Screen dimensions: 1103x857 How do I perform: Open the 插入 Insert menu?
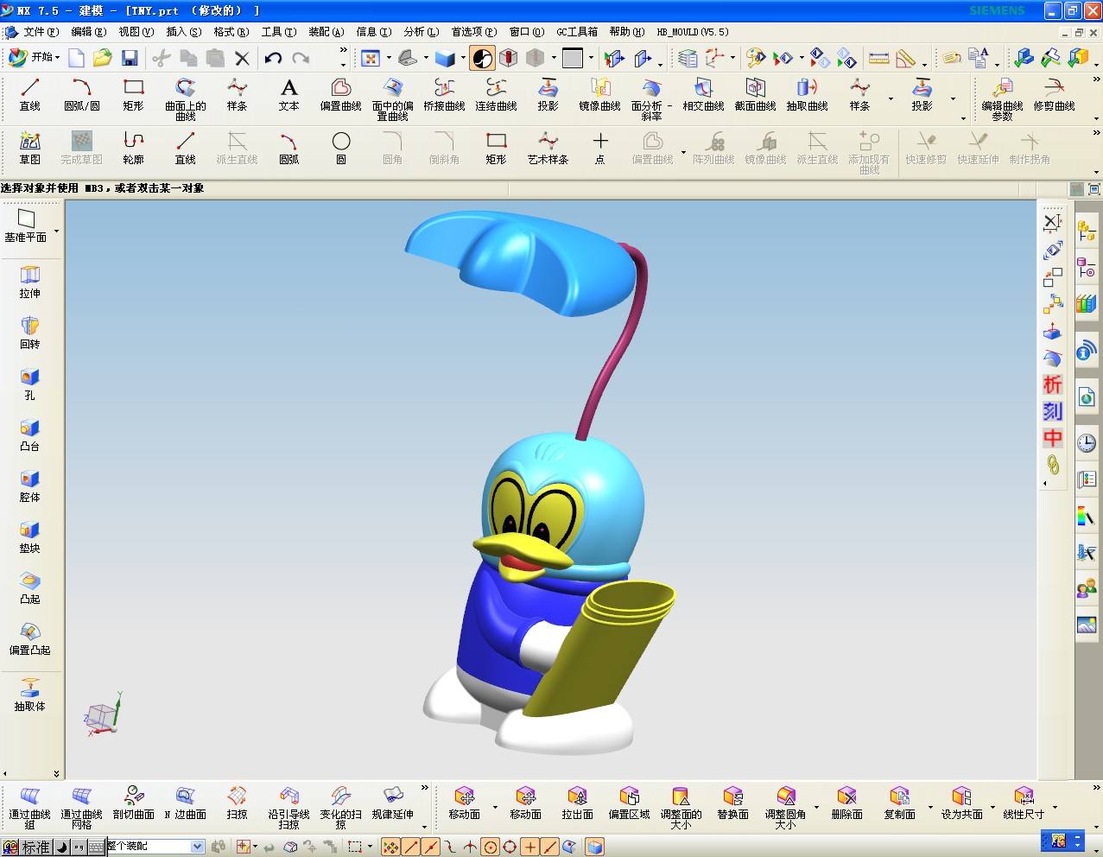(183, 32)
